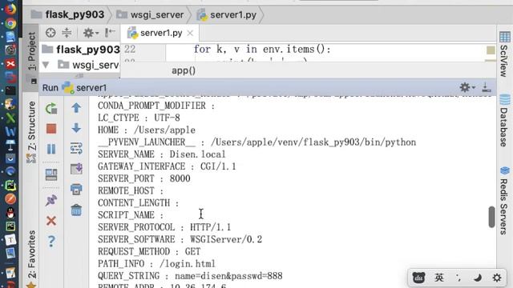
Task: Click the input method bear logo
Action: click(x=418, y=278)
